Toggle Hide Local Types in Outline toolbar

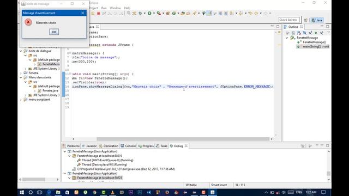321,33
